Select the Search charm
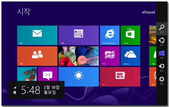Screen dimensions: 169x107 (x=162, y=29)
